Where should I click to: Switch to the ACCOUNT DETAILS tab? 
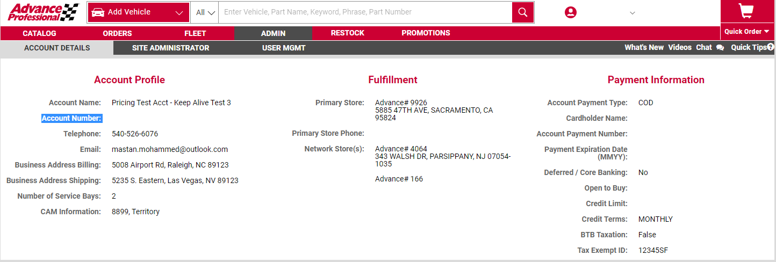(57, 48)
